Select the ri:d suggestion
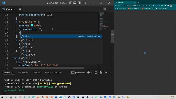The image size is (176, 99). click(61, 44)
